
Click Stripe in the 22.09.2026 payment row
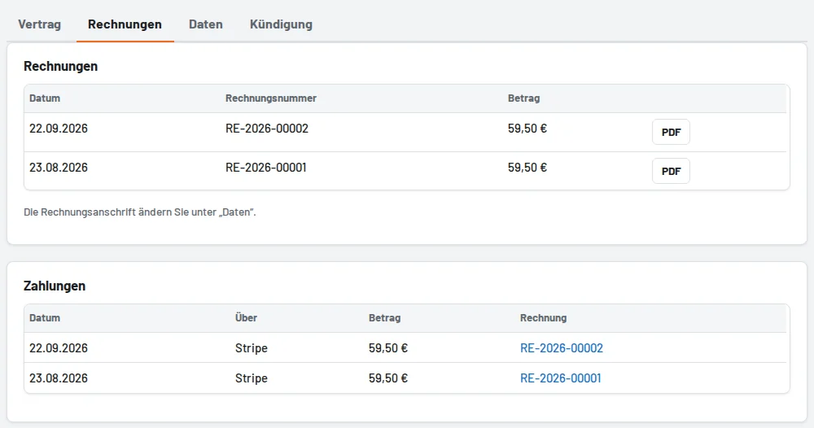coord(252,348)
